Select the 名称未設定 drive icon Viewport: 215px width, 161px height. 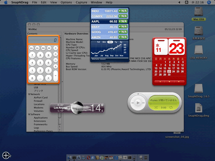pos(199,31)
